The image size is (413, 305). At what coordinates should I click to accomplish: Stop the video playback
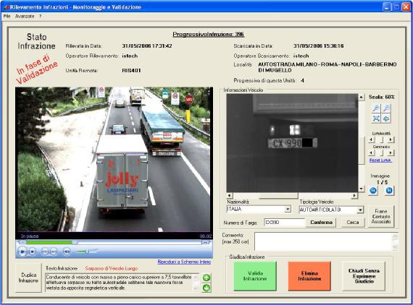(32, 252)
